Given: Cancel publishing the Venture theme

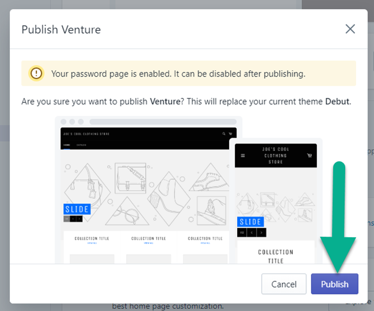Looking at the screenshot, I should point(284,284).
